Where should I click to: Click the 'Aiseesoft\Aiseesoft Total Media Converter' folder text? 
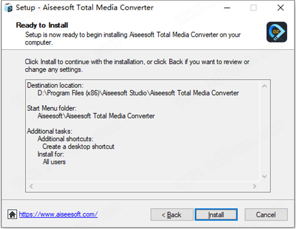[x=96, y=115]
